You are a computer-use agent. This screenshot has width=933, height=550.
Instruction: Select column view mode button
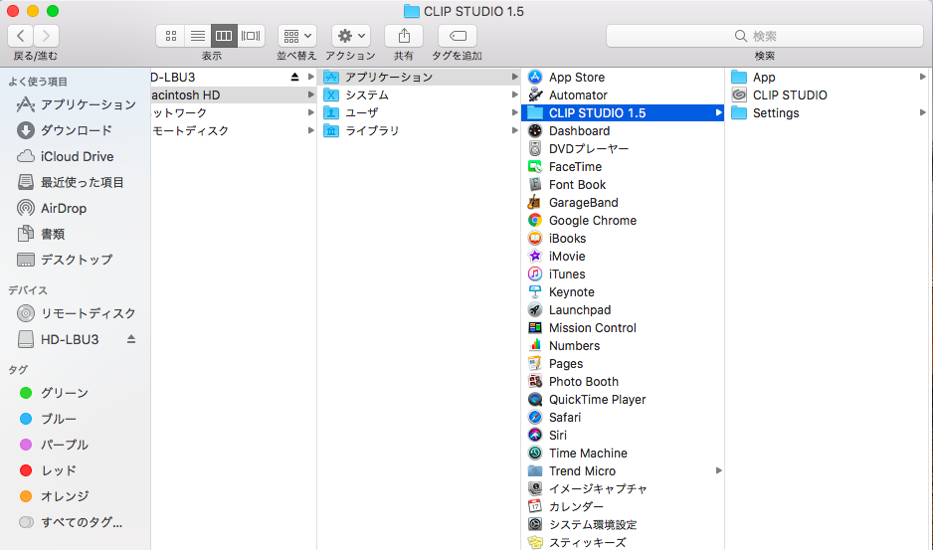pos(224,36)
